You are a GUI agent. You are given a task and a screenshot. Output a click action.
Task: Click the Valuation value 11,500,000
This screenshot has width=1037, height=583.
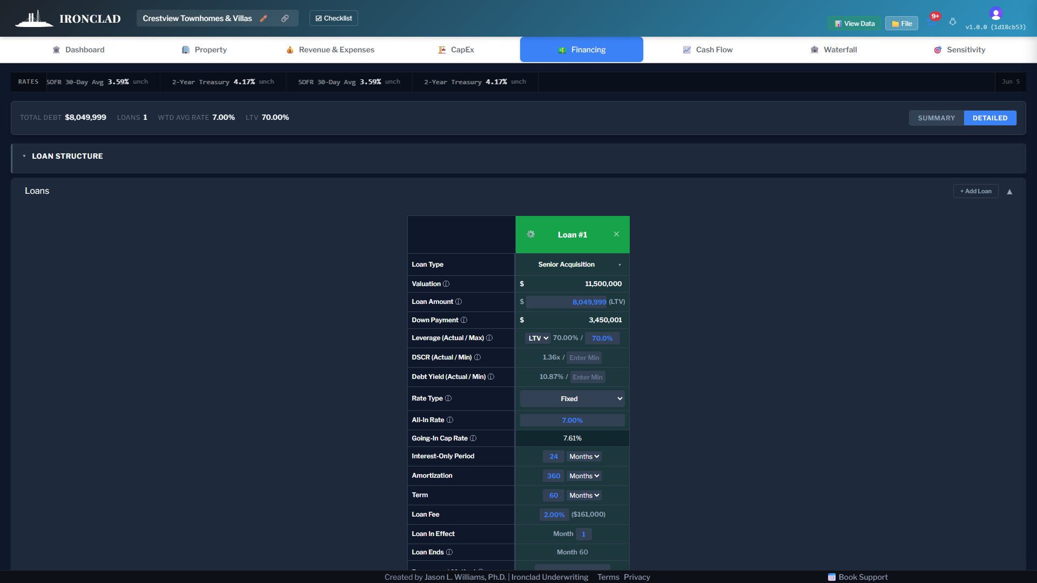603,284
